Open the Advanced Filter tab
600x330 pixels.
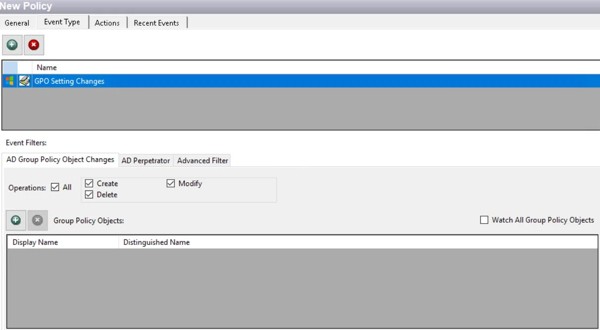202,160
